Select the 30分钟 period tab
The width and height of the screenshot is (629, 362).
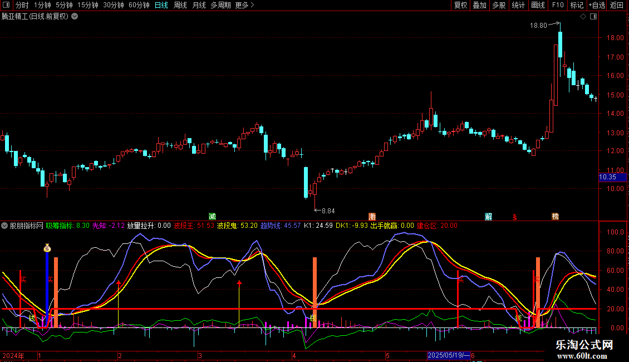pyautogui.click(x=113, y=5)
